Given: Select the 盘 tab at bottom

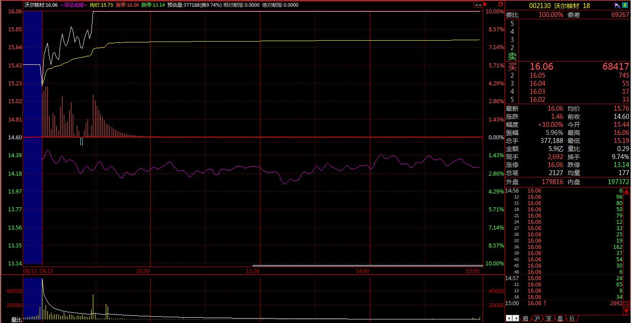Looking at the screenshot, I should [560, 319].
